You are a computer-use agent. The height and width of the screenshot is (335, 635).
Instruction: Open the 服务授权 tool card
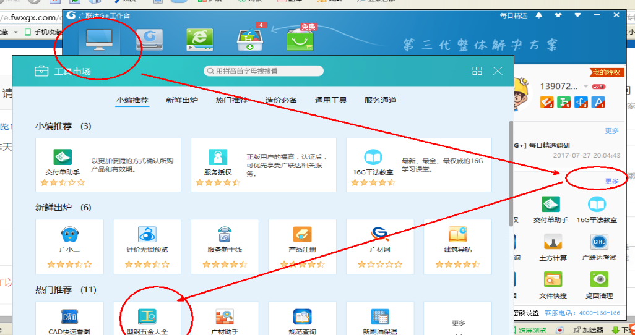[x=264, y=164]
